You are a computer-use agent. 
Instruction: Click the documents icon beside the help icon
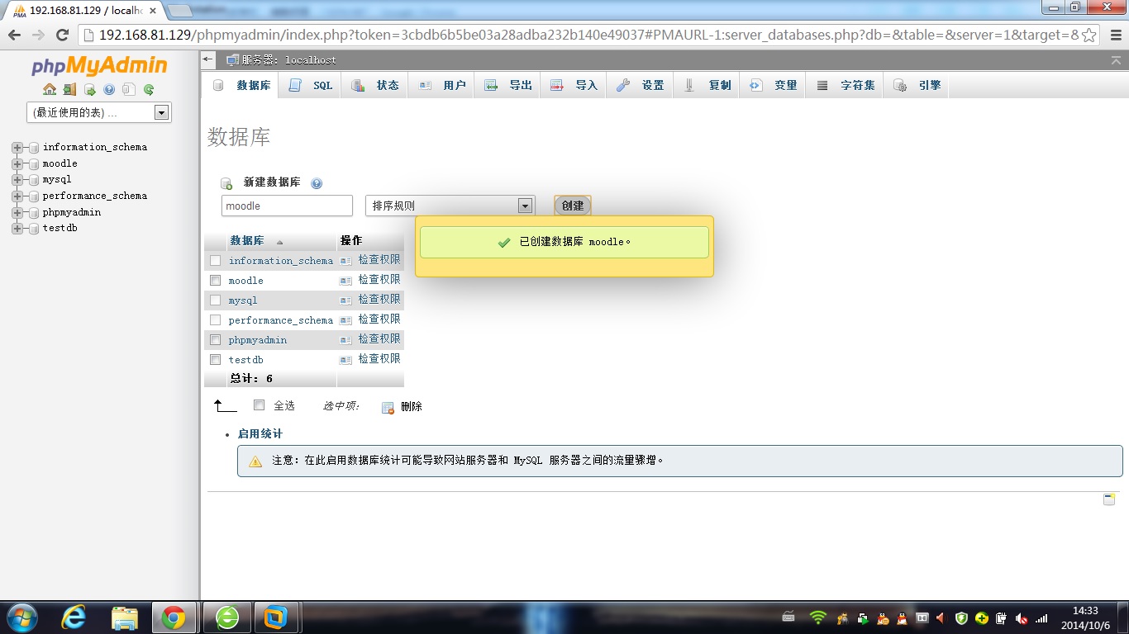pyautogui.click(x=129, y=89)
